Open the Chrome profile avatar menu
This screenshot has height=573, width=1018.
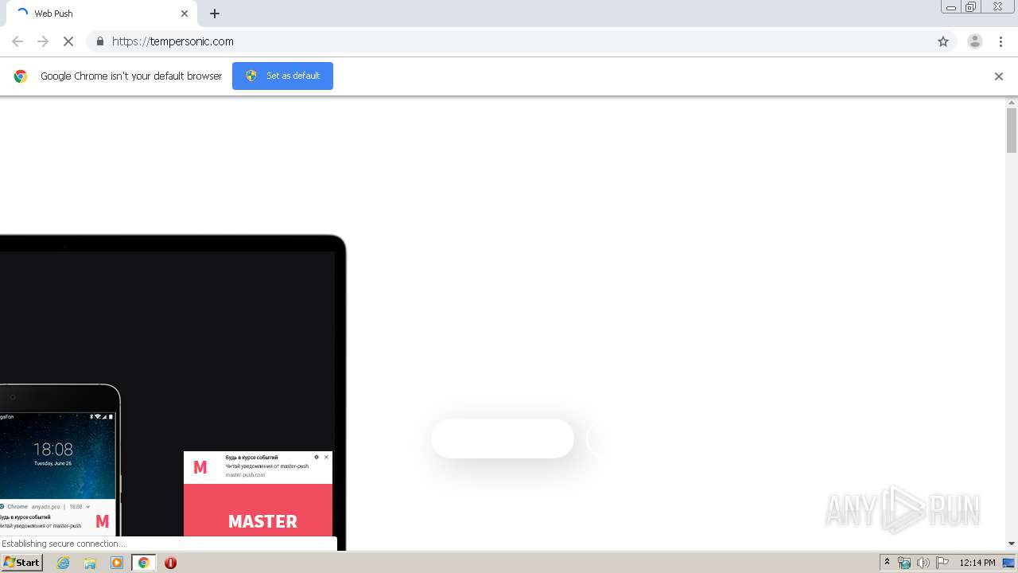pos(975,41)
